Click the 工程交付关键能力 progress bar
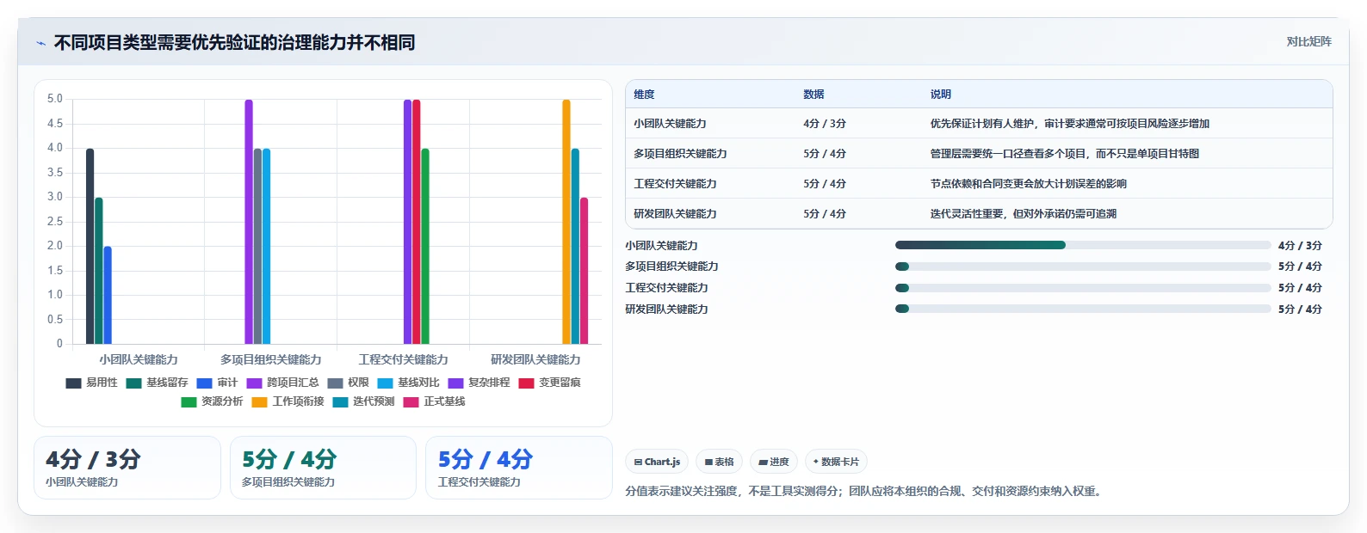Image resolution: width=1367 pixels, height=533 pixels. 1083,288
